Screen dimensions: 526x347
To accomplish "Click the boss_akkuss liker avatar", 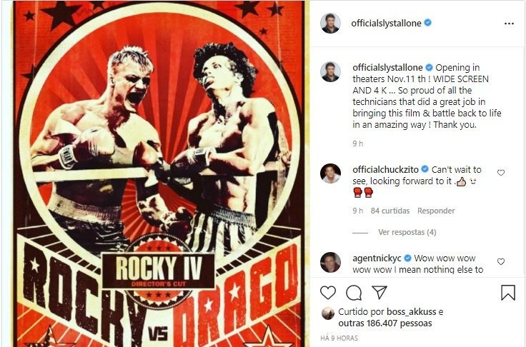I will [328, 313].
